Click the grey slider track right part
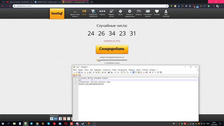Viewport: 224px width, 126px height. (x=114, y=60)
